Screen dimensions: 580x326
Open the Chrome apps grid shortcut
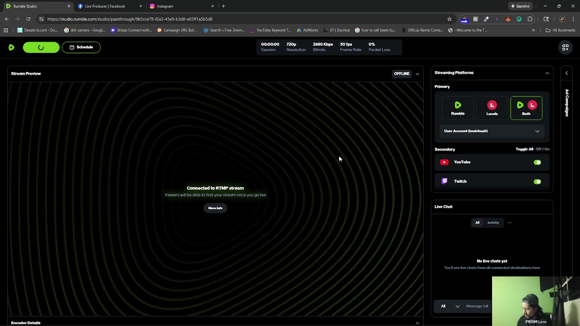[6, 30]
